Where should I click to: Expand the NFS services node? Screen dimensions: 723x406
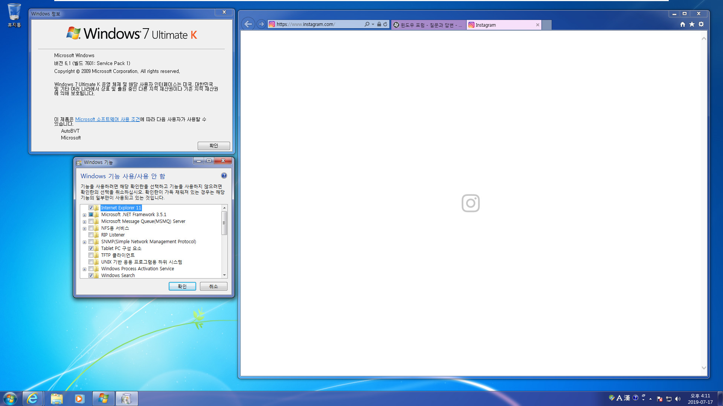84,229
